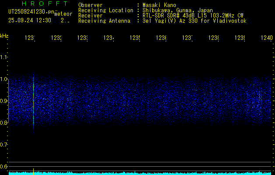Click the green HROFFT title text

point(45,3)
